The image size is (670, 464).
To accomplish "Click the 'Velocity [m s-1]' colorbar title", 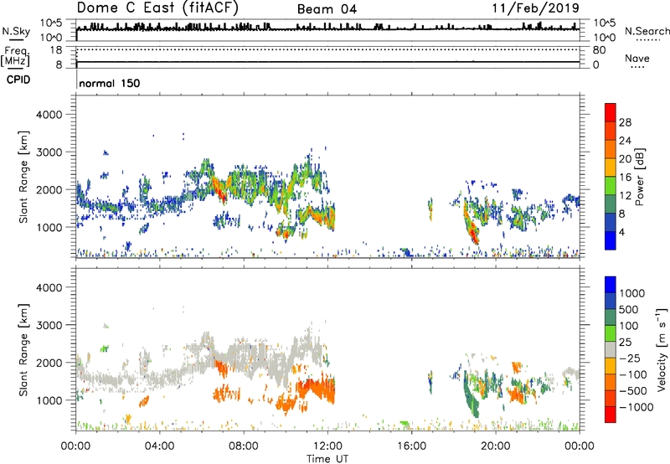I will tap(662, 349).
